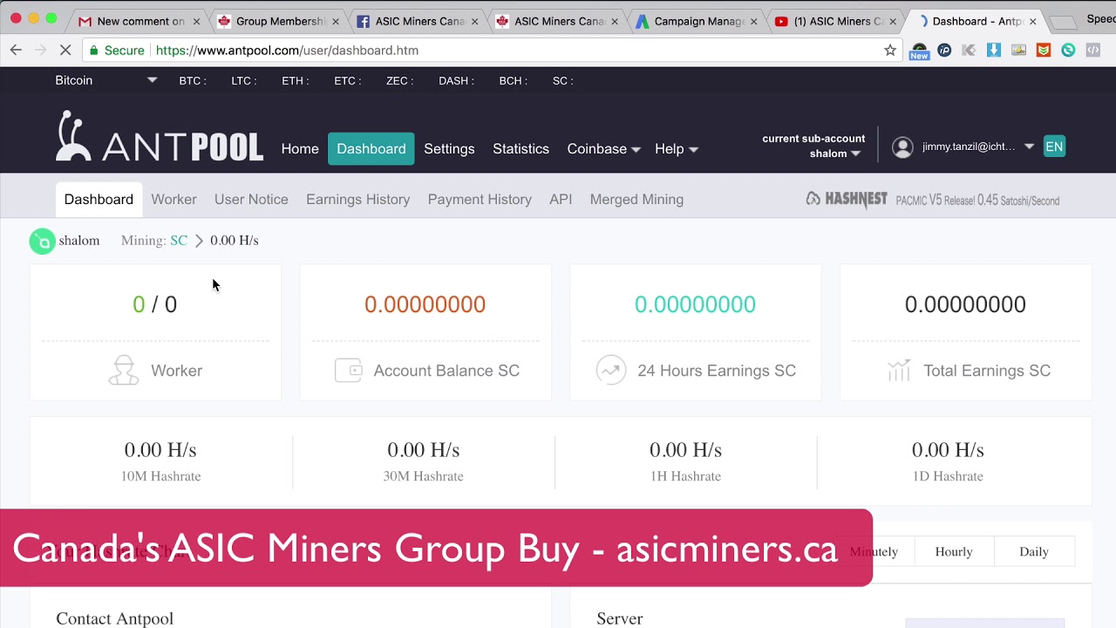The width and height of the screenshot is (1116, 628).
Task: Click the 24 Hours Earnings trend icon
Action: point(611,371)
